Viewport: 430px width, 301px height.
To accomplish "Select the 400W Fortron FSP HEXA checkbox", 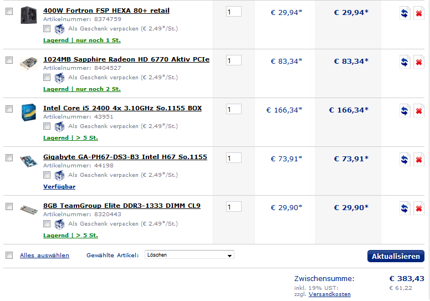I will click(x=9, y=11).
